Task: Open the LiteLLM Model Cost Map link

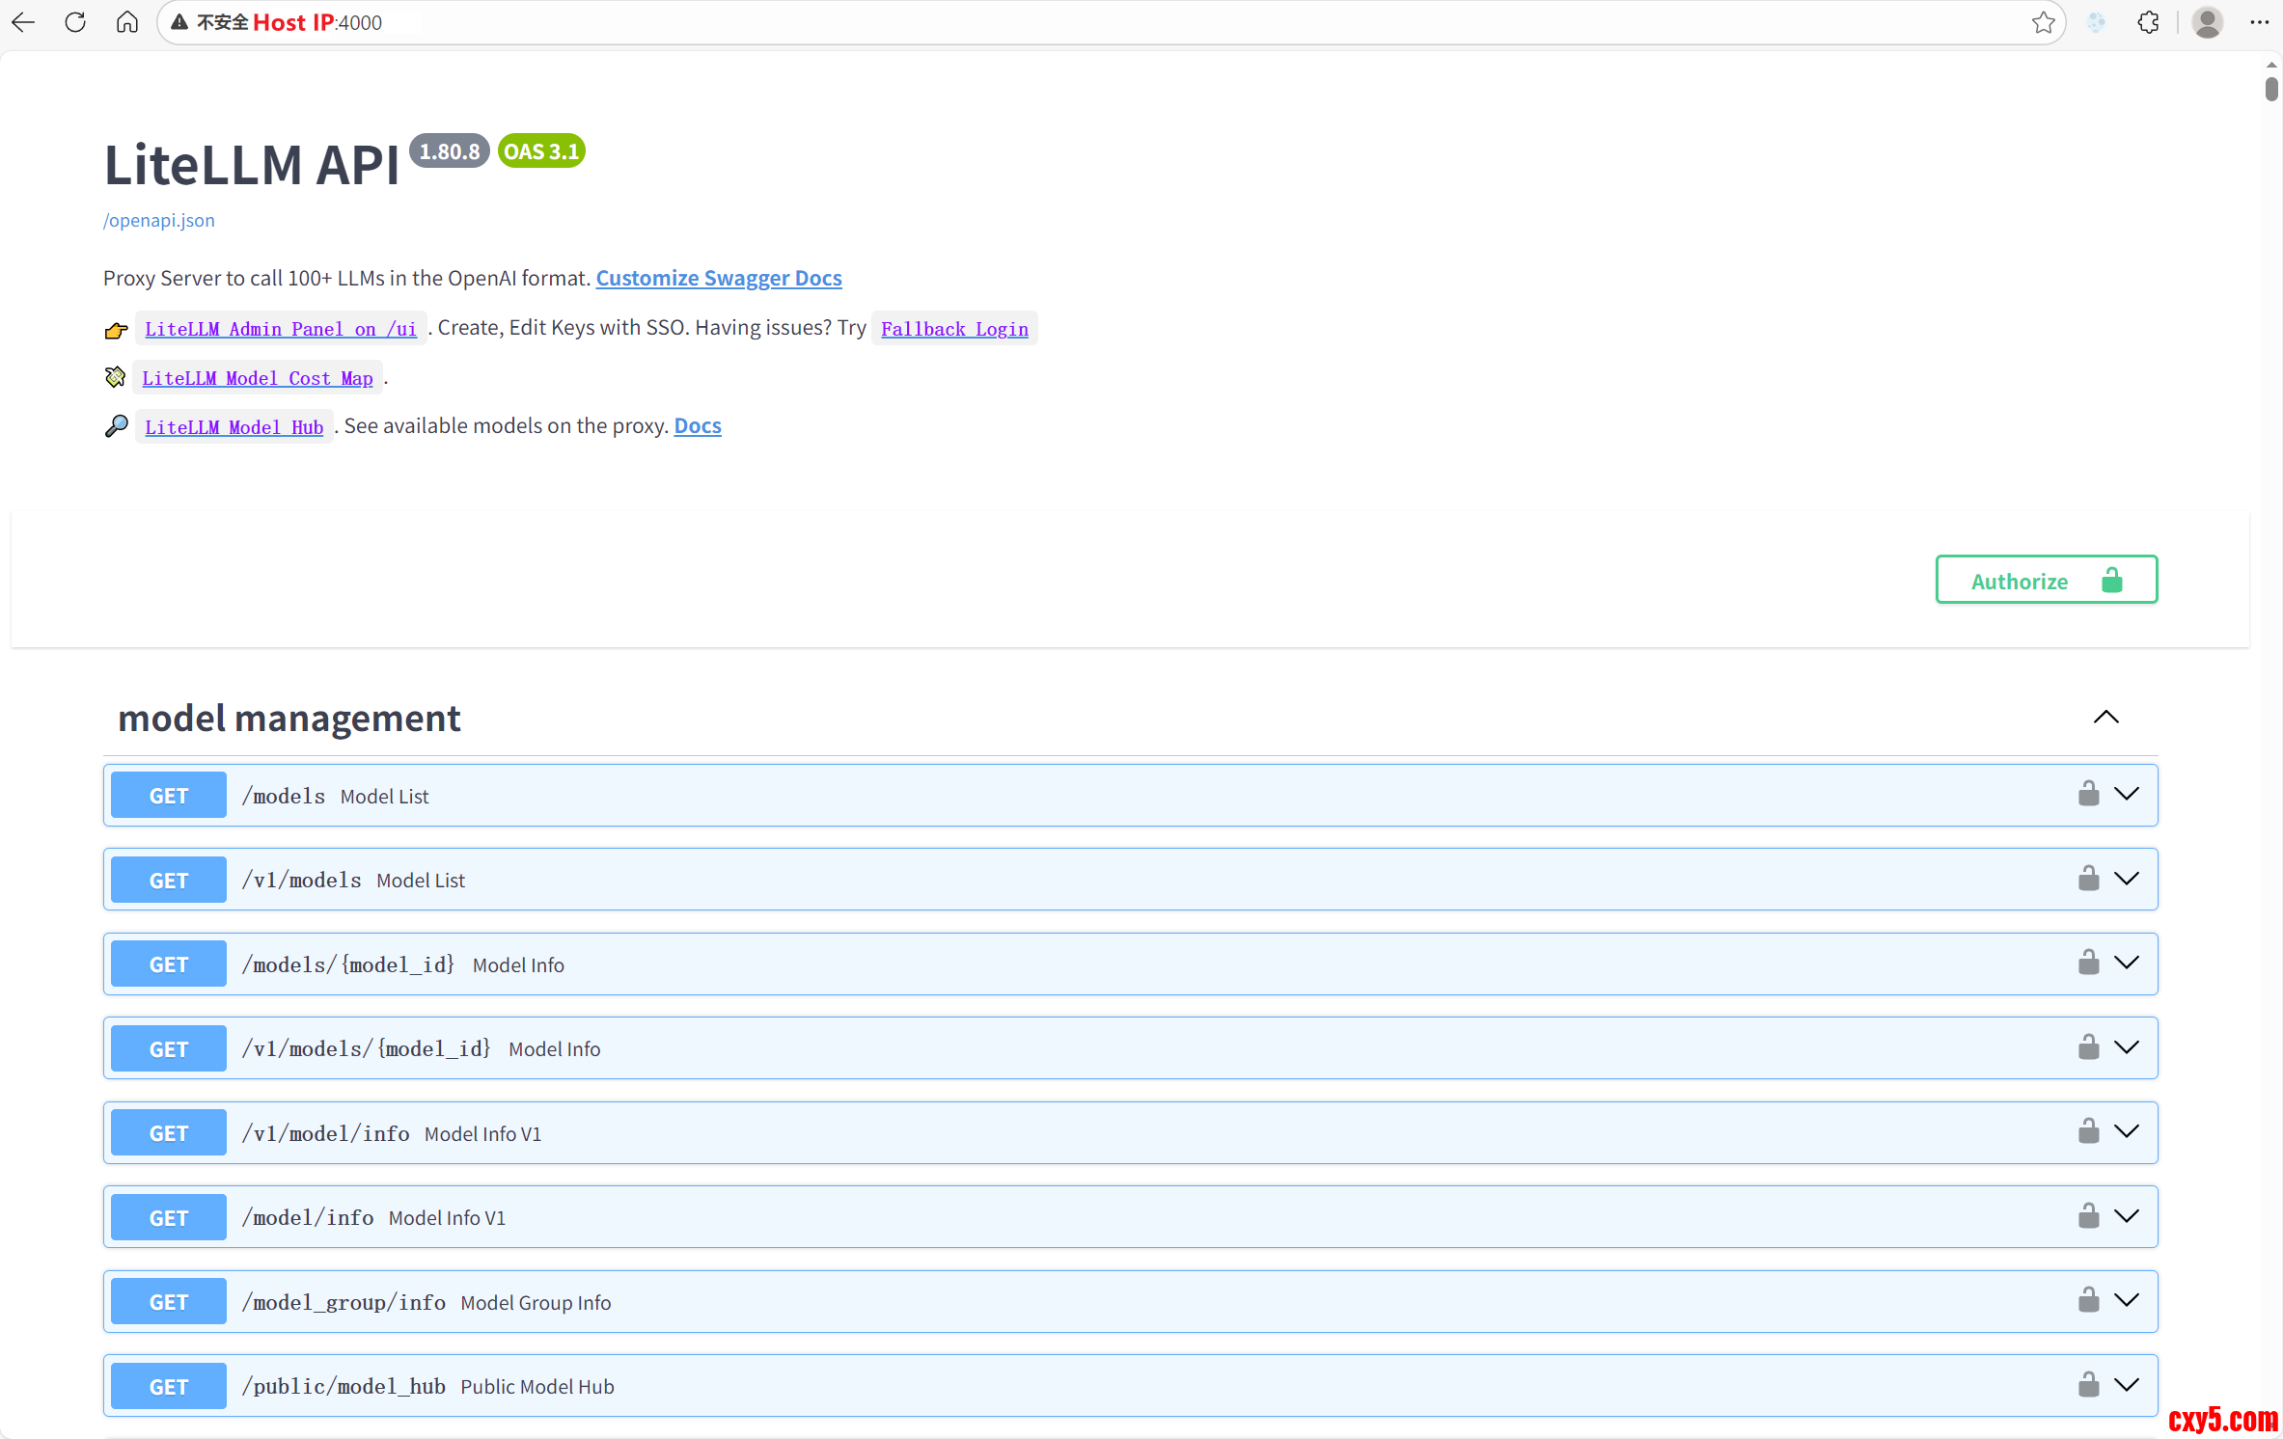Action: pyautogui.click(x=257, y=378)
